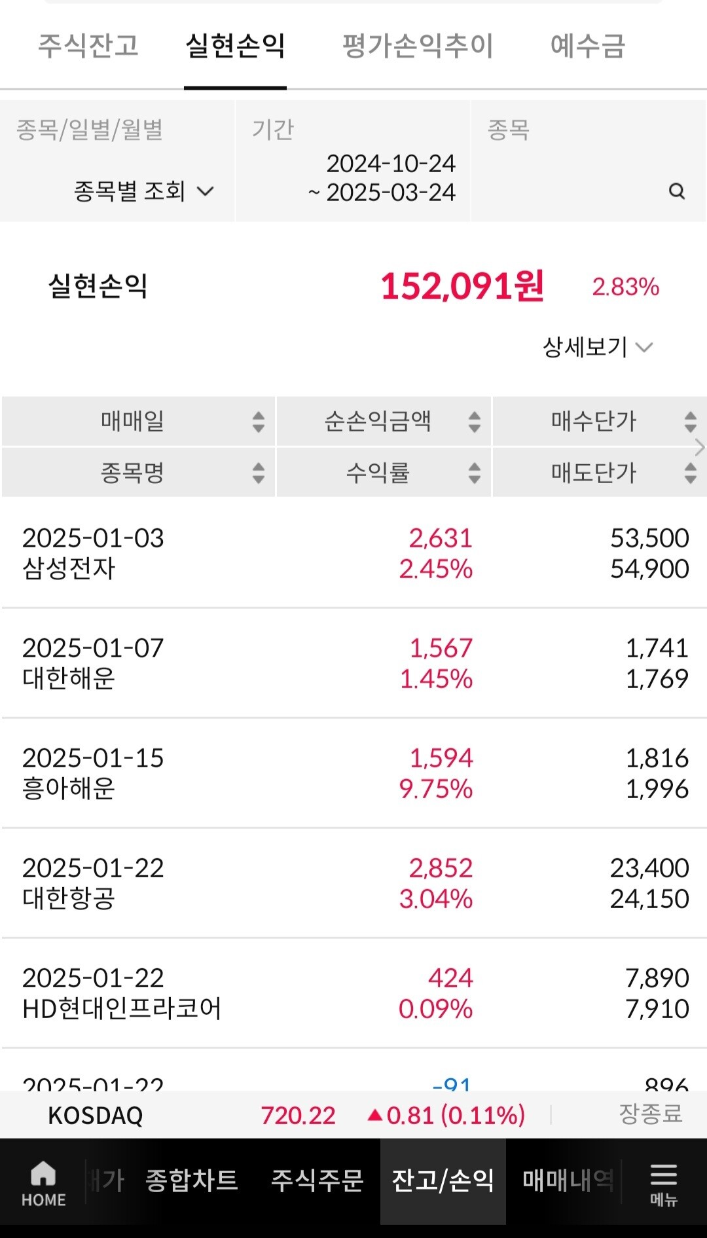Open the 종목별 조회 dropdown
Image resolution: width=707 pixels, height=1238 pixels.
[144, 191]
